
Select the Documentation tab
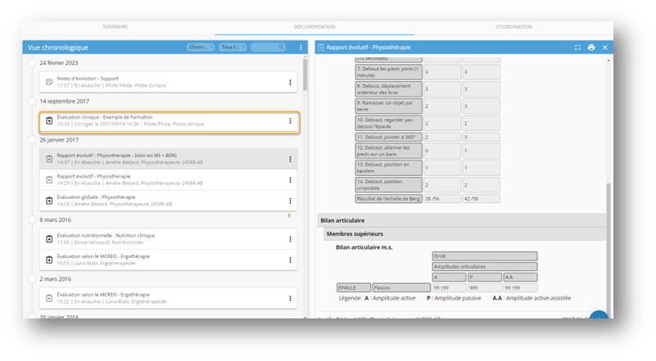pos(314,27)
